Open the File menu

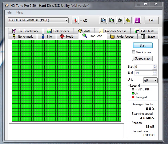pos(9,12)
